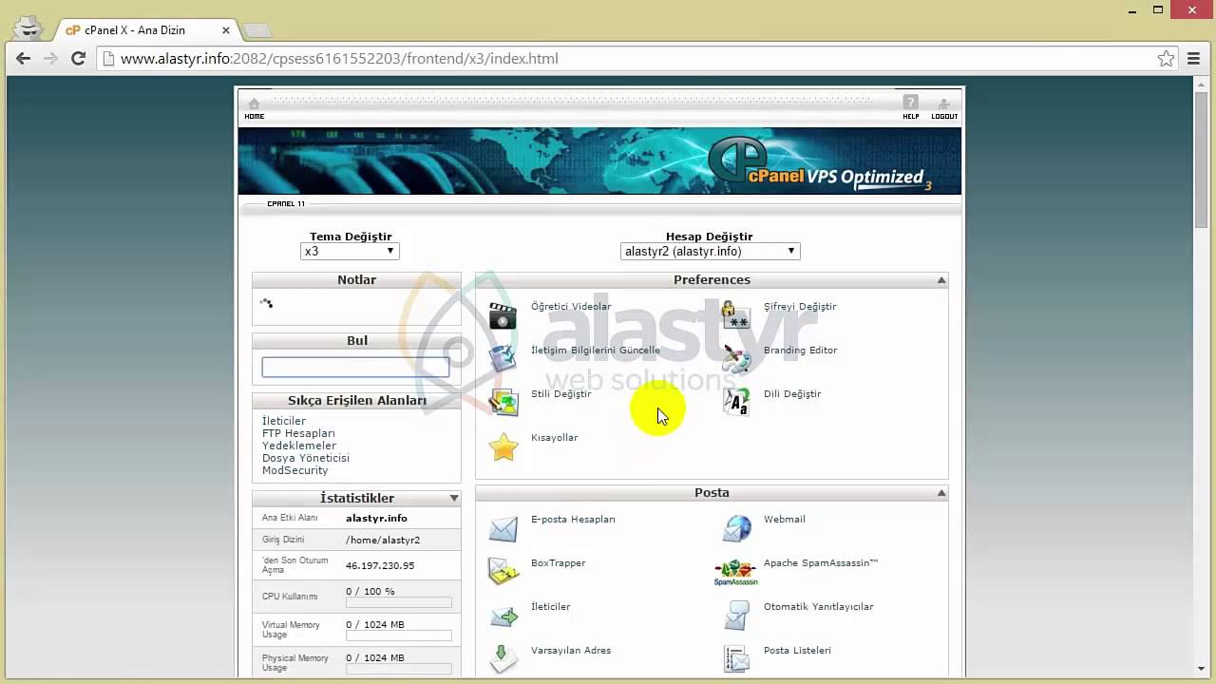Open the E-posta Hesapları envelope icon
Viewport: 1216px width, 684px height.
click(x=503, y=527)
